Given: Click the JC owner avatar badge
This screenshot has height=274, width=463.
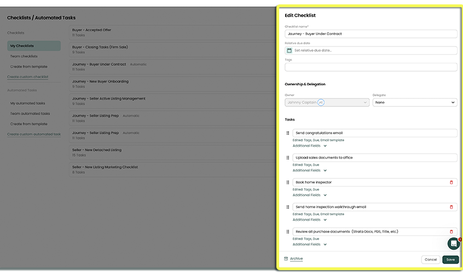Looking at the screenshot, I should [x=321, y=102].
